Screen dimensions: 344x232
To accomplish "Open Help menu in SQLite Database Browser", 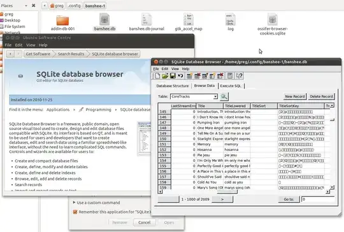I will 185,69.
